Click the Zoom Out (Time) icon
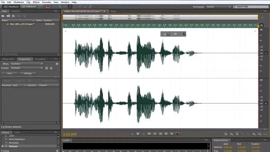The height and width of the screenshot is (152, 270). tap(259, 134)
